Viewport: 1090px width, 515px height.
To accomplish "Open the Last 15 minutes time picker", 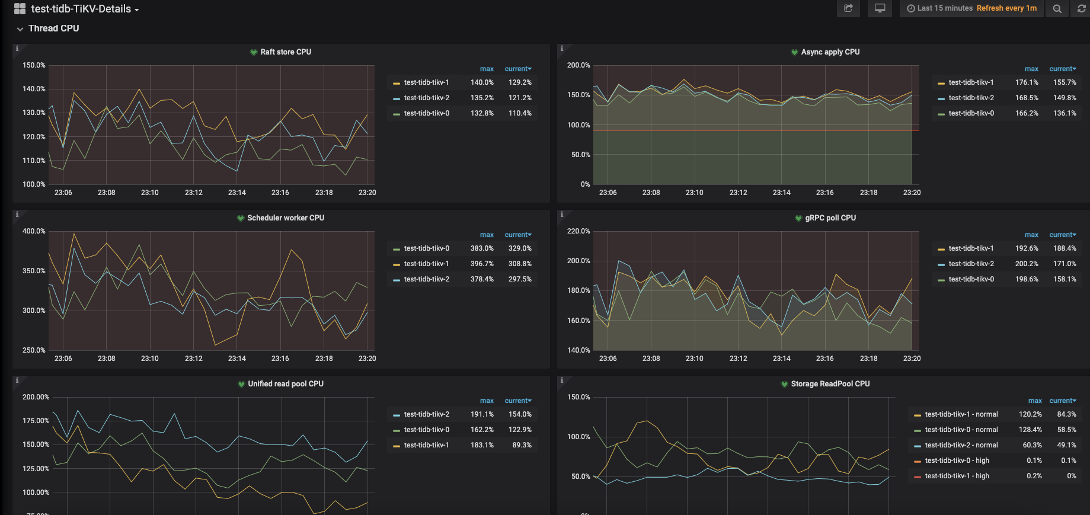I will click(x=971, y=8).
